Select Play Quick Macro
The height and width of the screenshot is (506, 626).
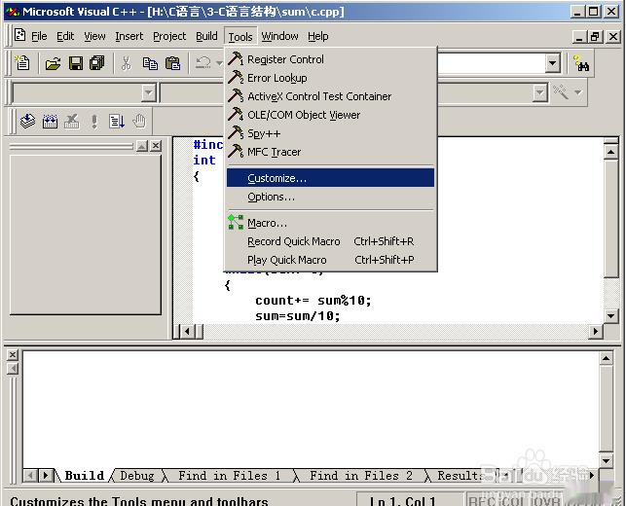pos(330,260)
